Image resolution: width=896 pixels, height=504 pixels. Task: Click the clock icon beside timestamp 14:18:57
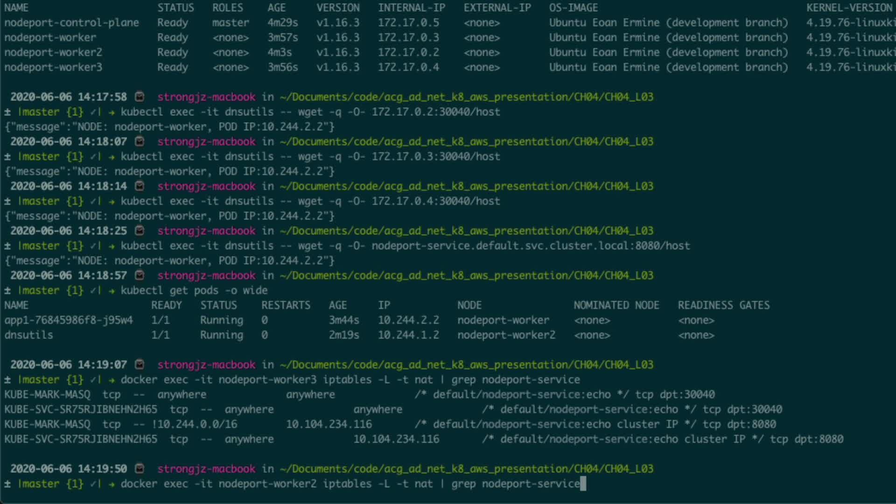[139, 275]
